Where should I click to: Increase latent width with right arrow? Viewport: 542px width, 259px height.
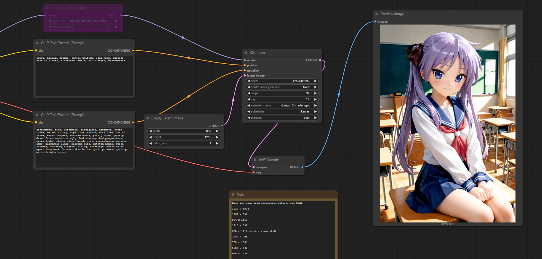click(x=217, y=131)
